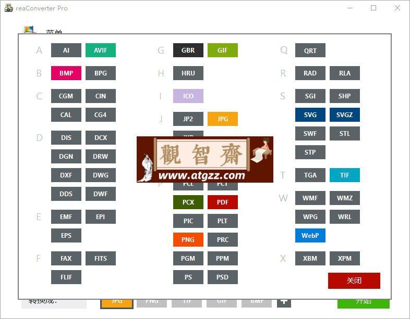This screenshot has height=319, width=410.
Task: Pick the blue SVG format tile
Action: pyautogui.click(x=310, y=115)
